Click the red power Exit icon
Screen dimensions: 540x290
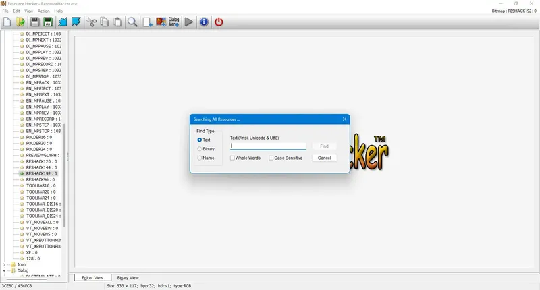[219, 22]
